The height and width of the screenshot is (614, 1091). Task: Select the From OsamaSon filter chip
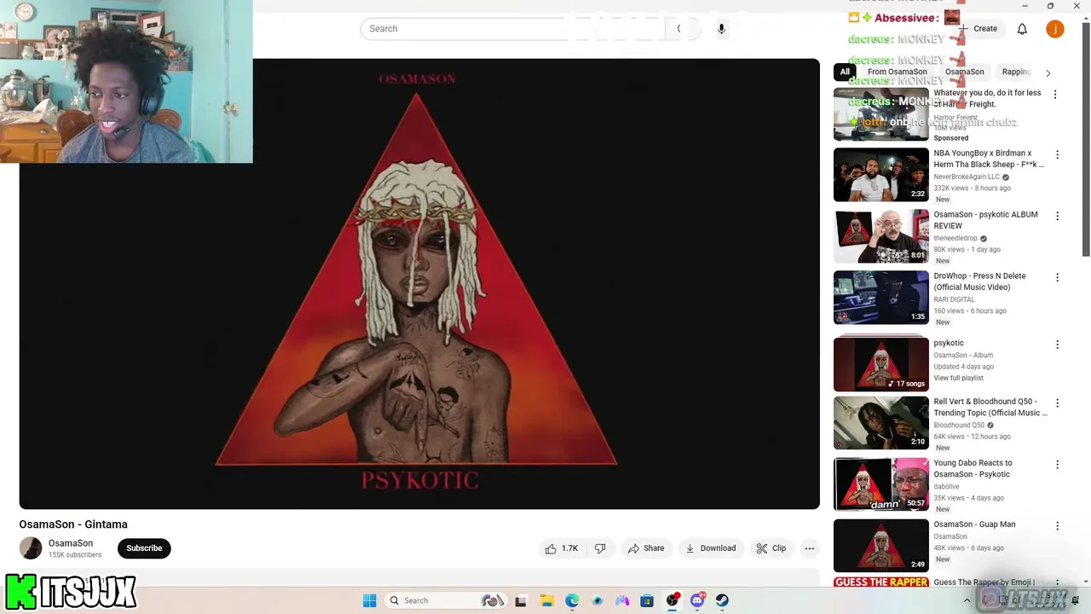pos(898,72)
